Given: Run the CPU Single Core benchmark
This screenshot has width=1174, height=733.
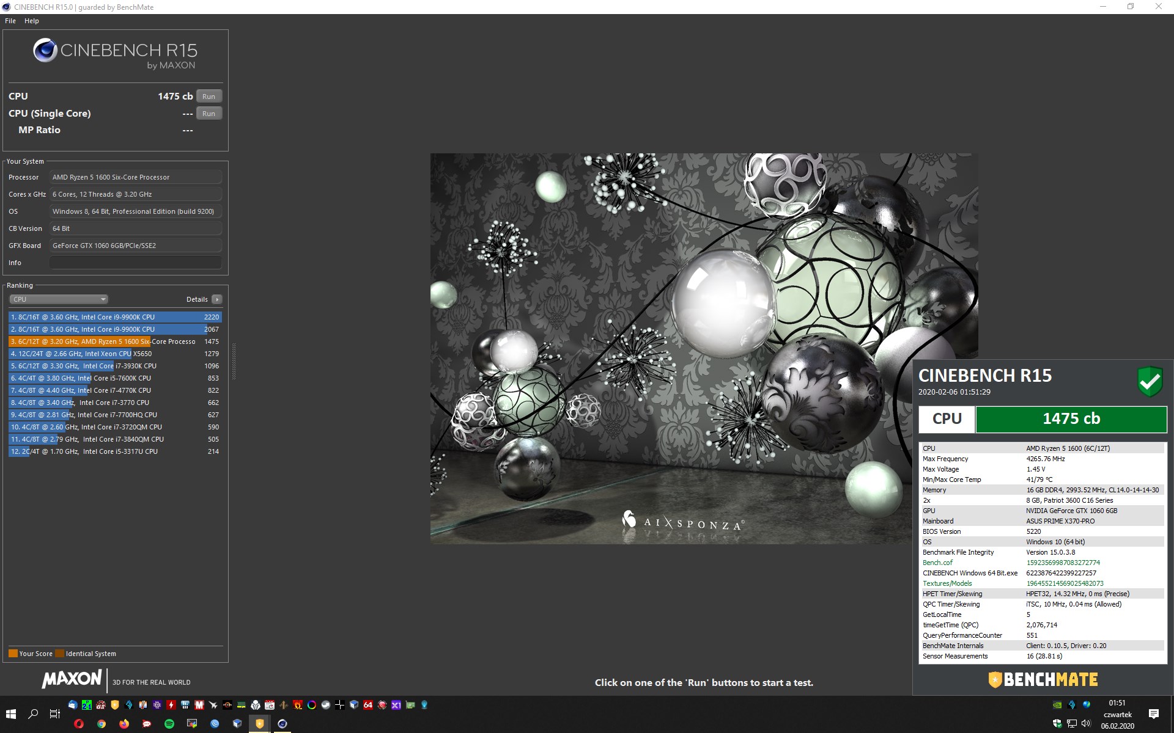Looking at the screenshot, I should (209, 114).
